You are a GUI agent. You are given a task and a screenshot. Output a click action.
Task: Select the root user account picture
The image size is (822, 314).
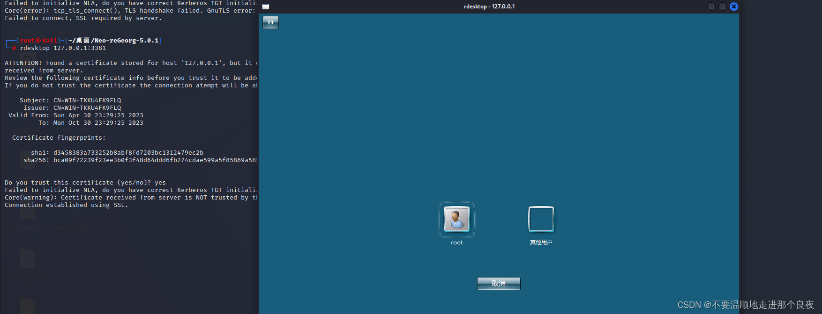coord(457,219)
